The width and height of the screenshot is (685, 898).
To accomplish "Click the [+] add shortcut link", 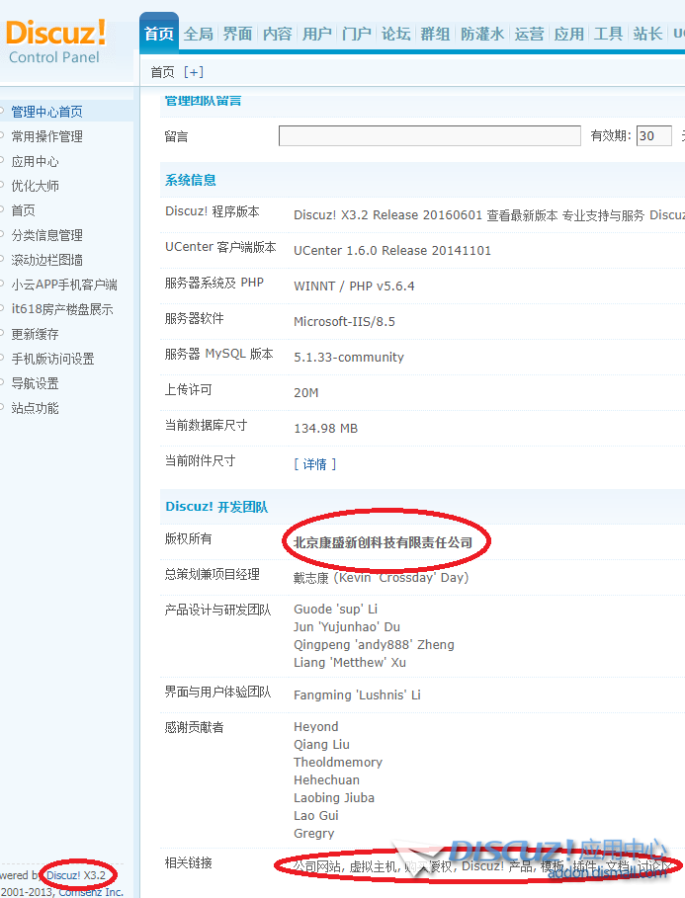I will [x=194, y=72].
